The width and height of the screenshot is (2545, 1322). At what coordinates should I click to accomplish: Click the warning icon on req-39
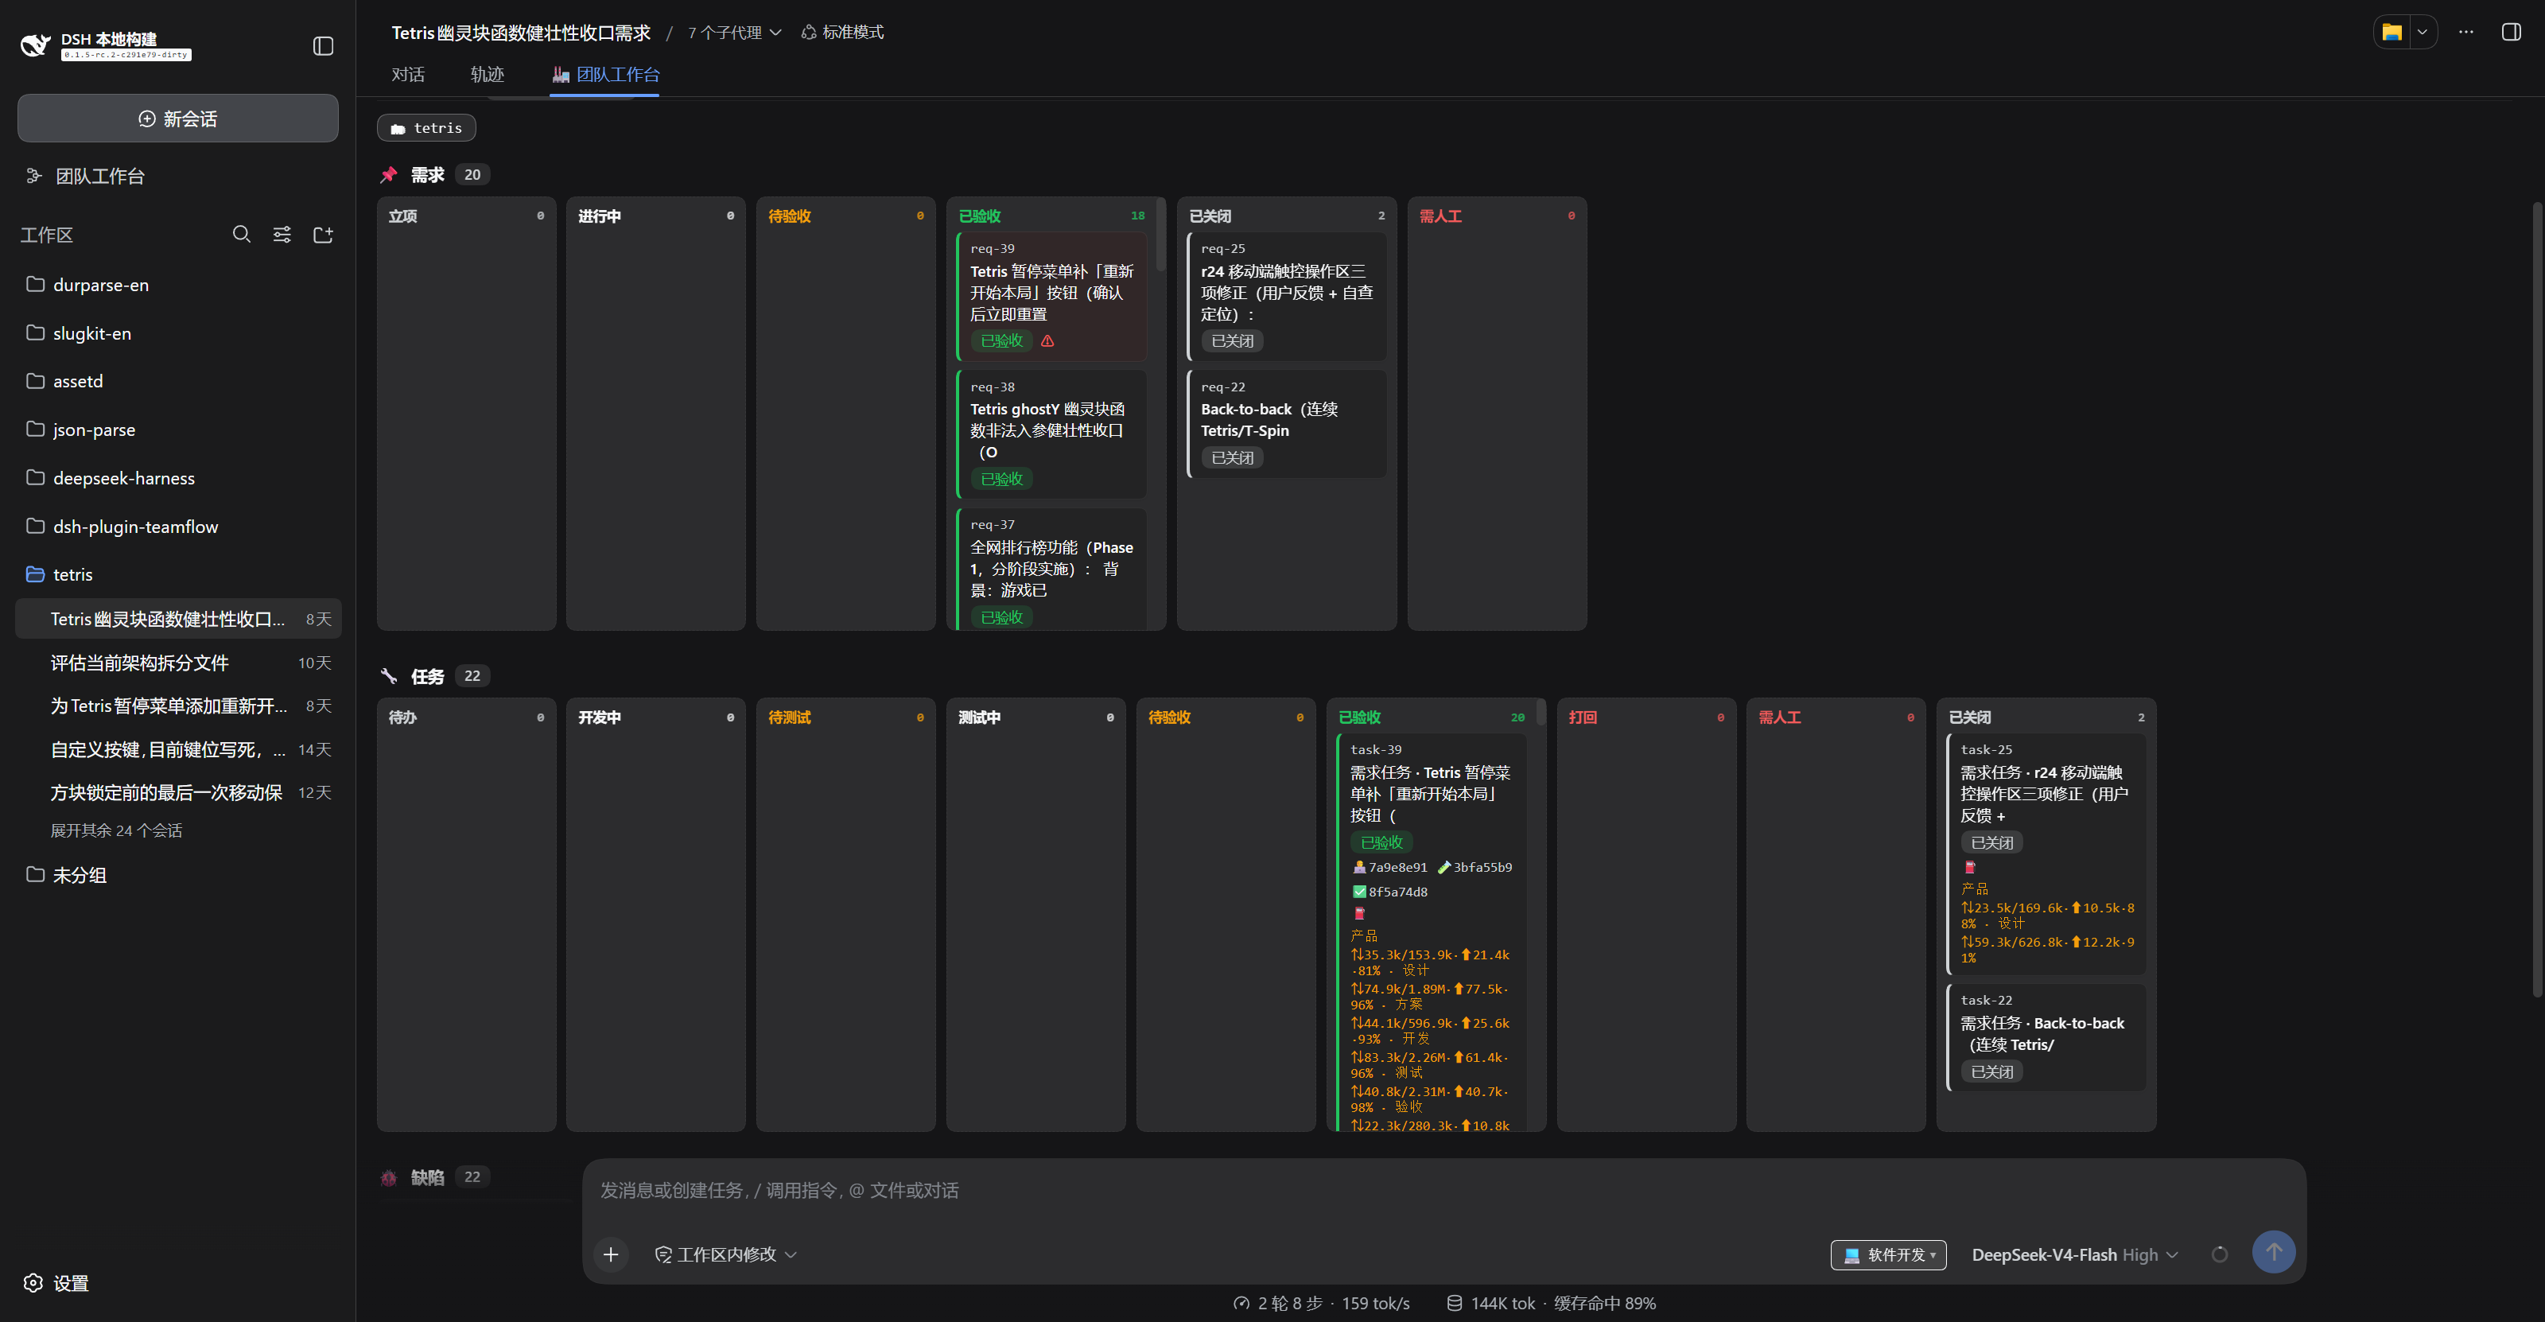[1048, 341]
